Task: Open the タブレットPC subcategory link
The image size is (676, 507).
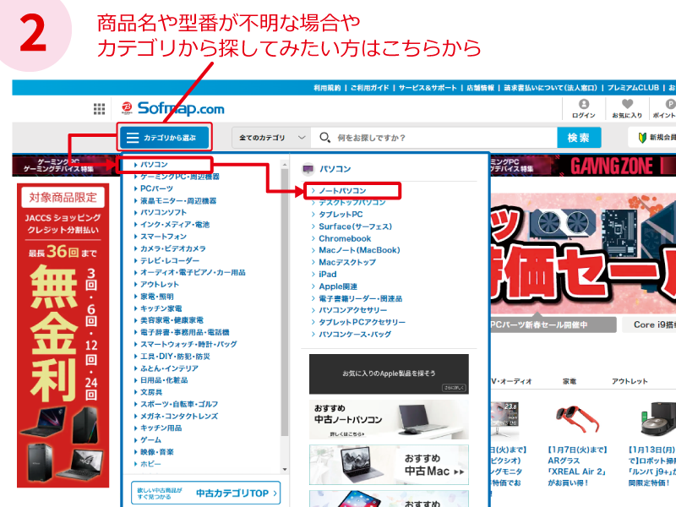Action: pyautogui.click(x=341, y=215)
